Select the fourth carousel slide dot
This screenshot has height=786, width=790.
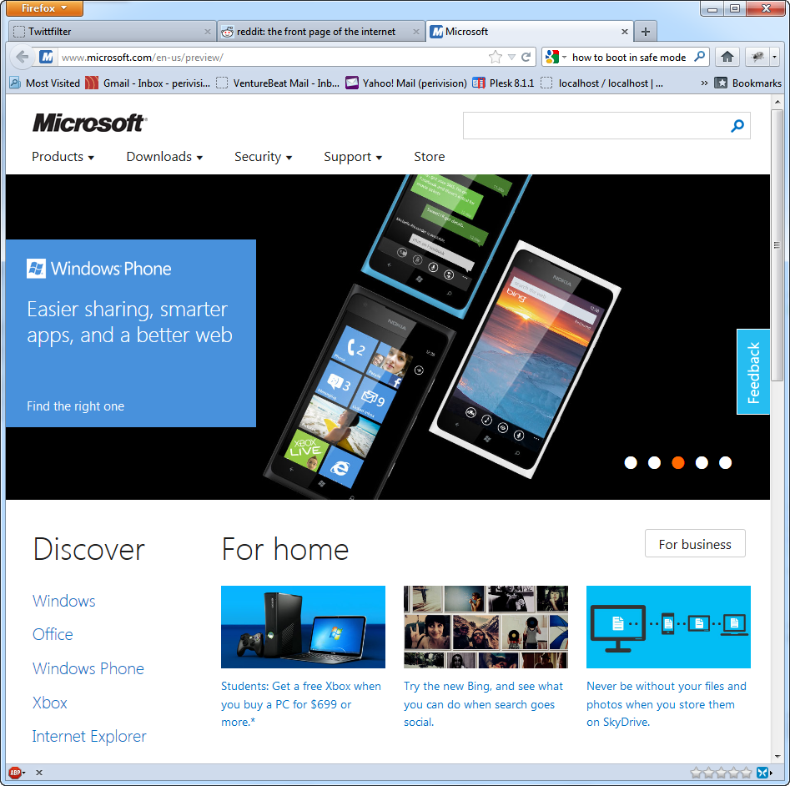coord(702,462)
